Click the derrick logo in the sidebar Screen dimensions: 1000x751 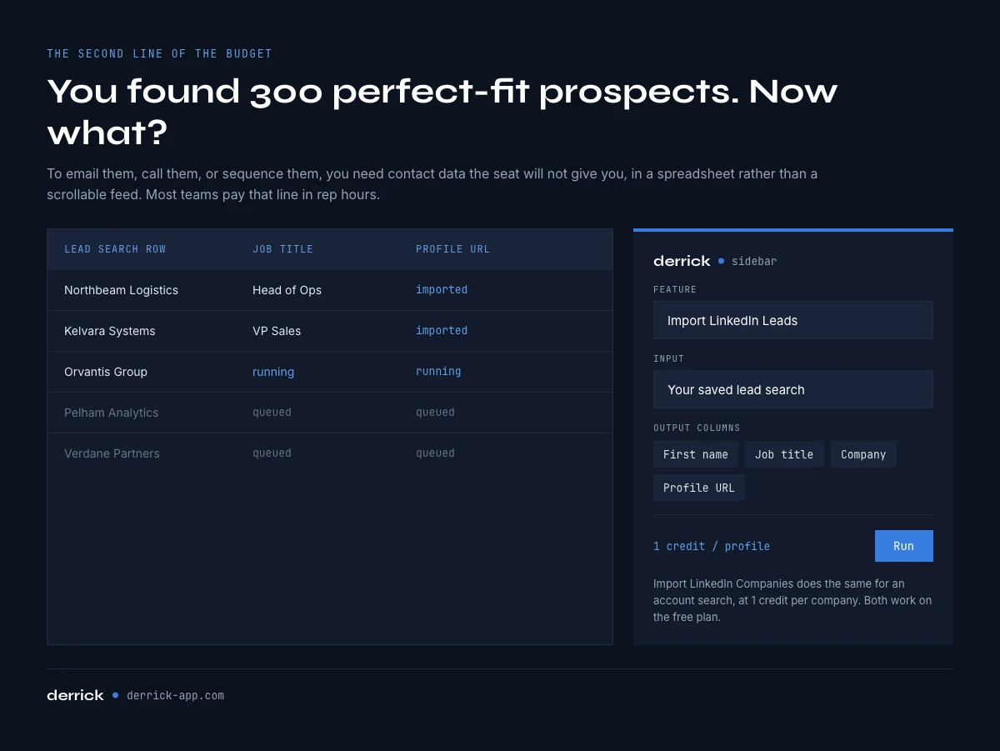(682, 261)
